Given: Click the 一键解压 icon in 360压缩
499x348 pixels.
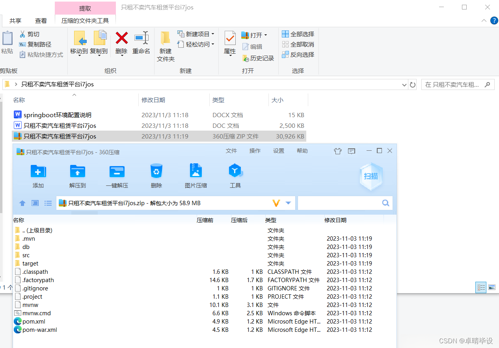Looking at the screenshot, I should pos(117,171).
